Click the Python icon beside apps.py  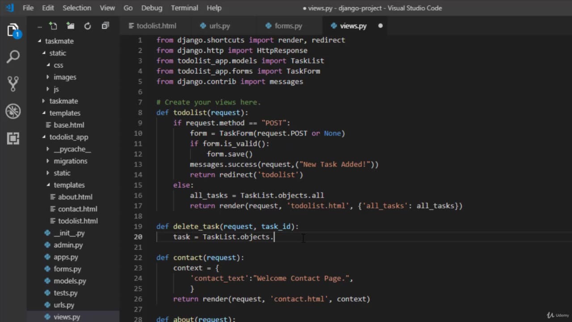(48, 257)
